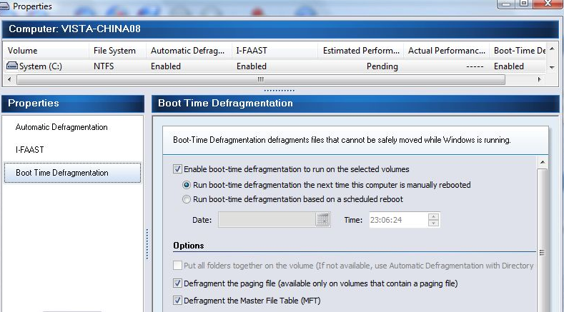Select run based on scheduled reboot option
This screenshot has height=312, width=564.
tap(187, 199)
